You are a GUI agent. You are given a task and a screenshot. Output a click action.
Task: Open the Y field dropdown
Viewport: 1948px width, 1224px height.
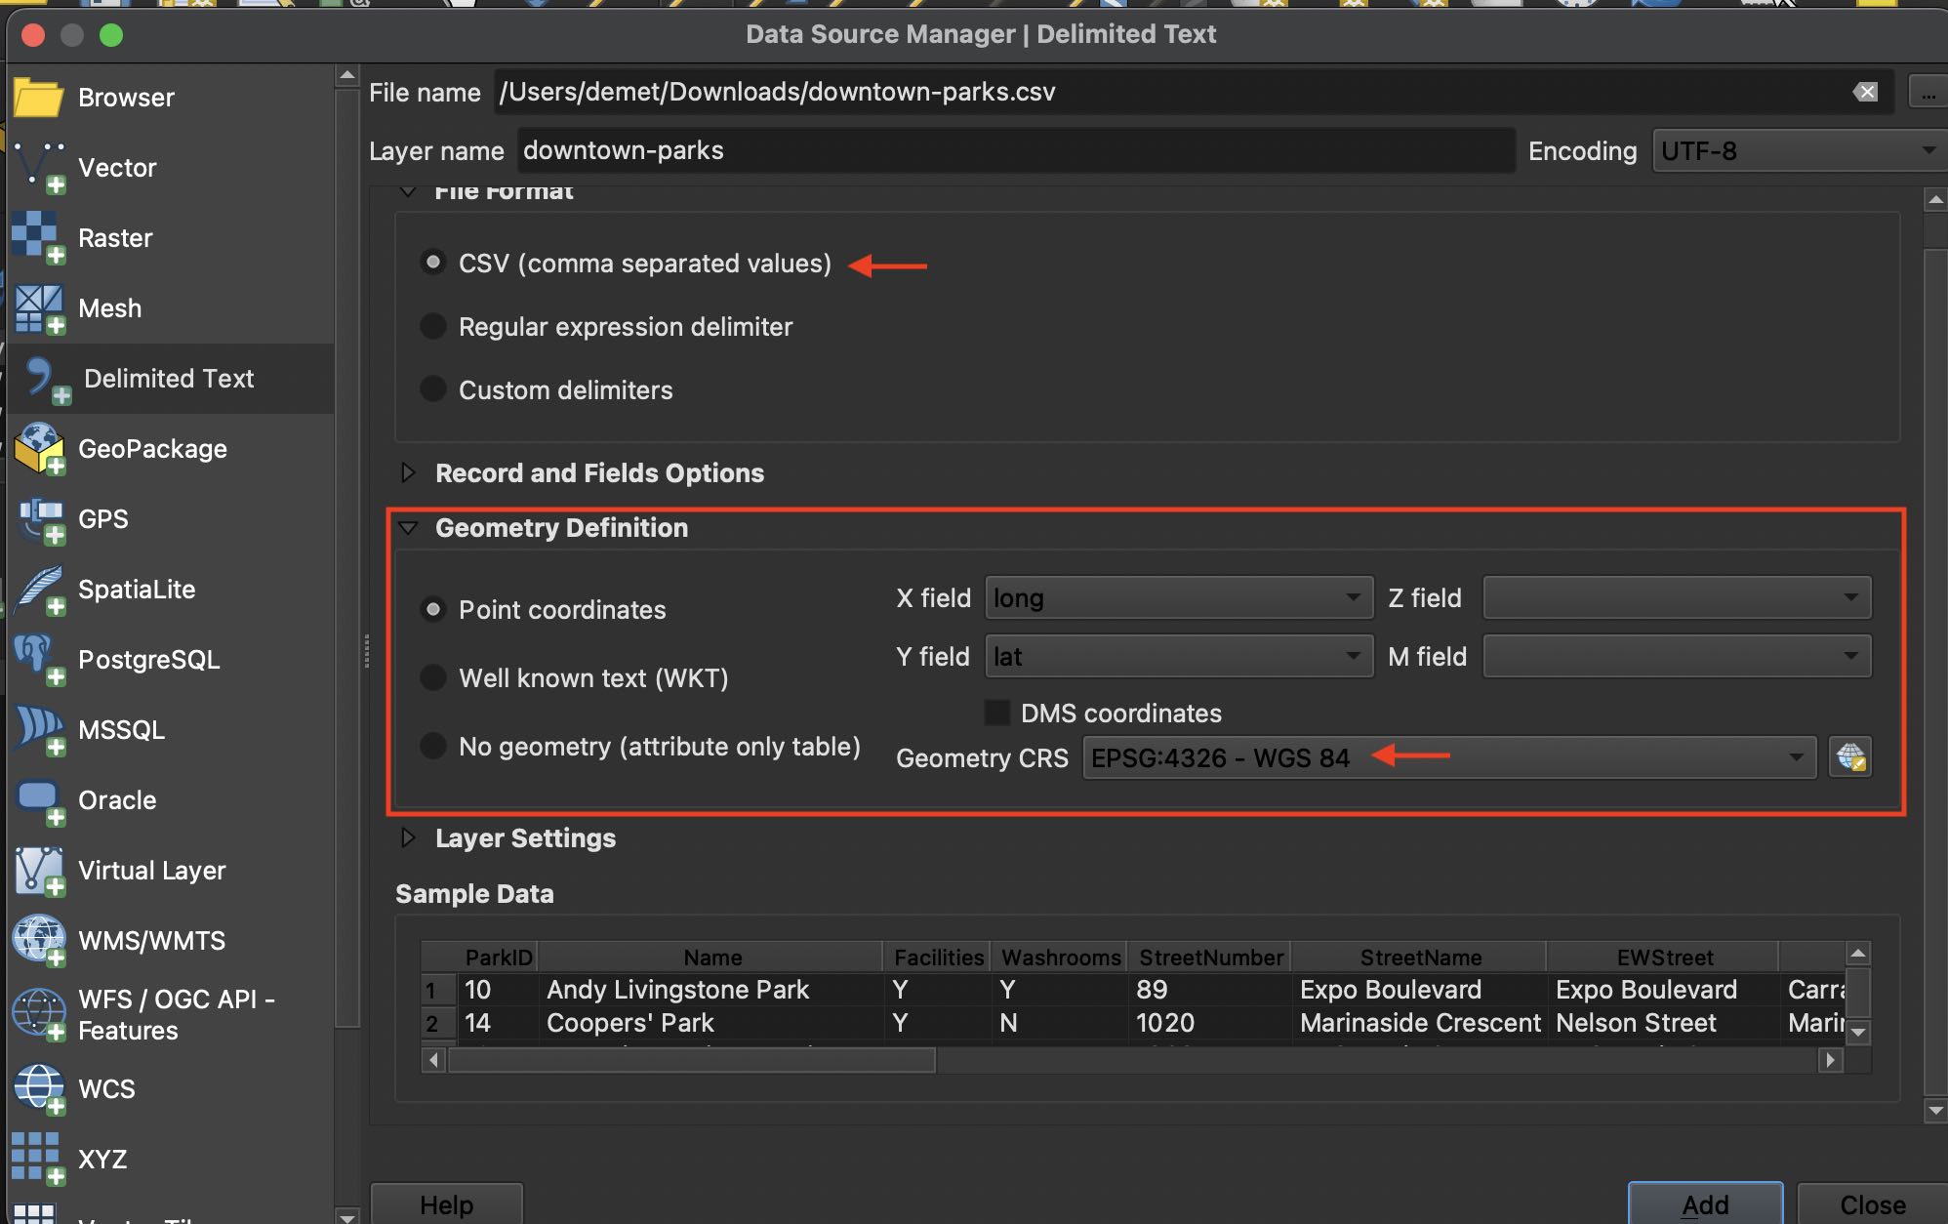click(1178, 656)
